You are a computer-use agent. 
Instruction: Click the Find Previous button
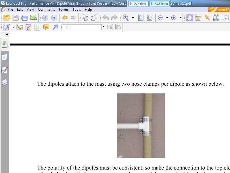[x=110, y=27]
